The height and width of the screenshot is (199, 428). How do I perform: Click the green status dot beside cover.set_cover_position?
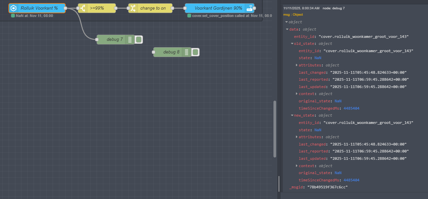point(189,16)
